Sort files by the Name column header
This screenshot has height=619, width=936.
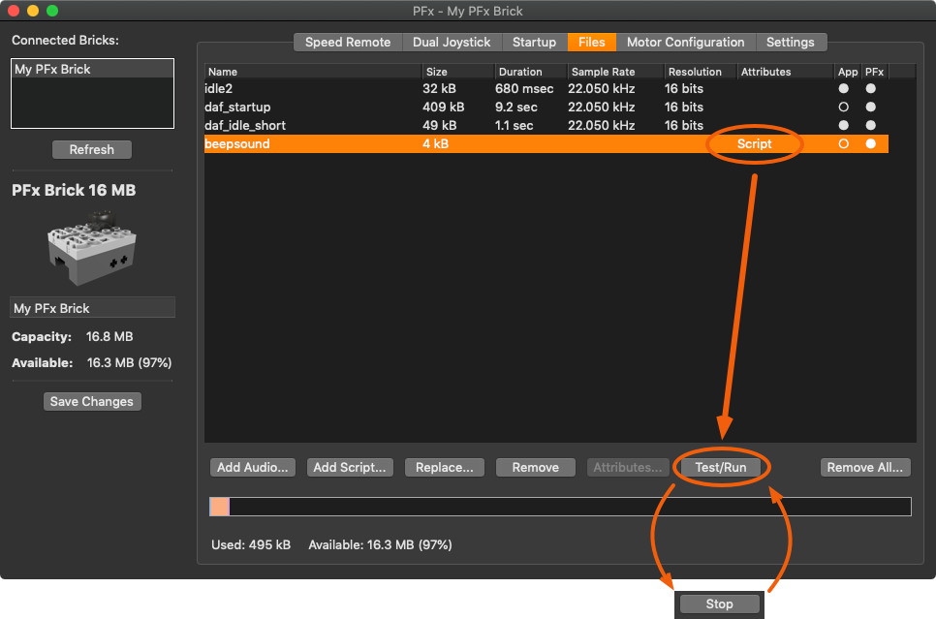(x=313, y=72)
